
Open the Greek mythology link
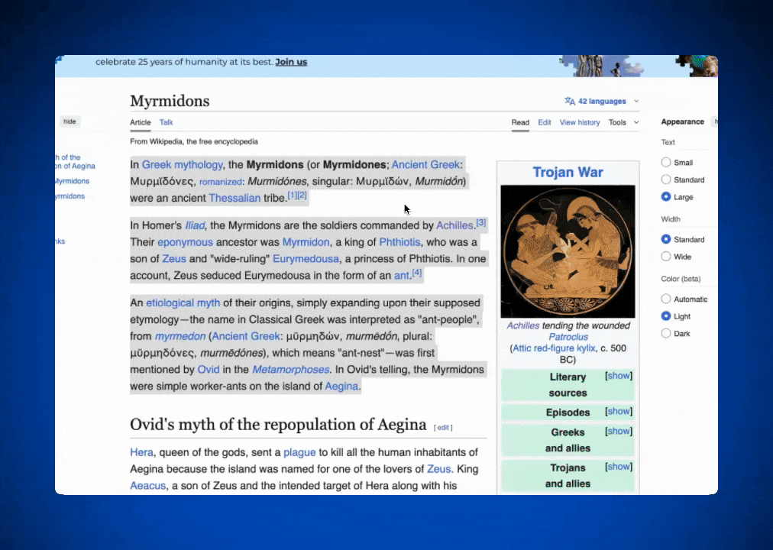pyautogui.click(x=183, y=164)
